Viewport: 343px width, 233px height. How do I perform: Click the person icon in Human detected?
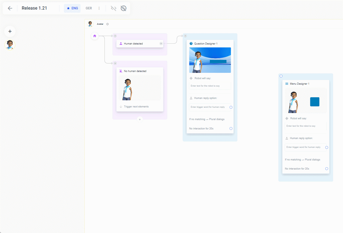tap(121, 43)
